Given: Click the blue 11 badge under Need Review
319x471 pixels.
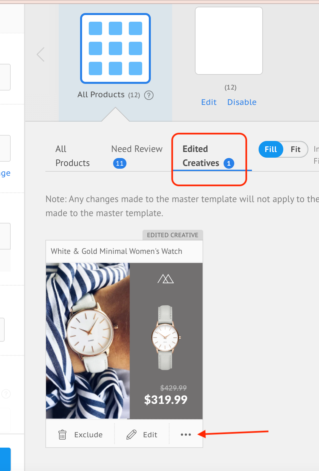Looking at the screenshot, I should pyautogui.click(x=120, y=163).
